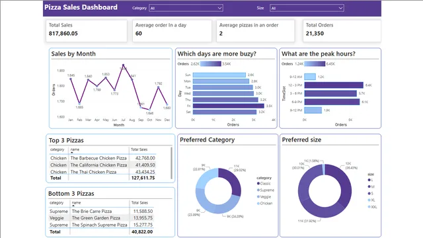Click the 40,822.00 total value

[142, 232]
